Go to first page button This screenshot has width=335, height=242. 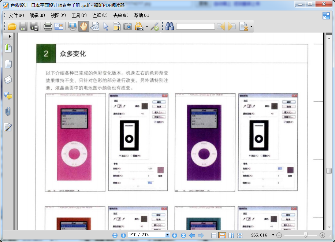[x=115, y=235]
